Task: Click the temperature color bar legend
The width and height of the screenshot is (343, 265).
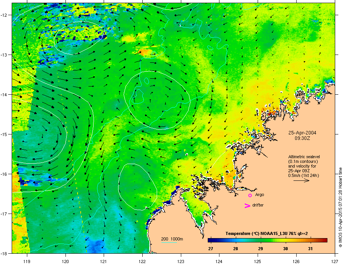Action: click(267, 240)
